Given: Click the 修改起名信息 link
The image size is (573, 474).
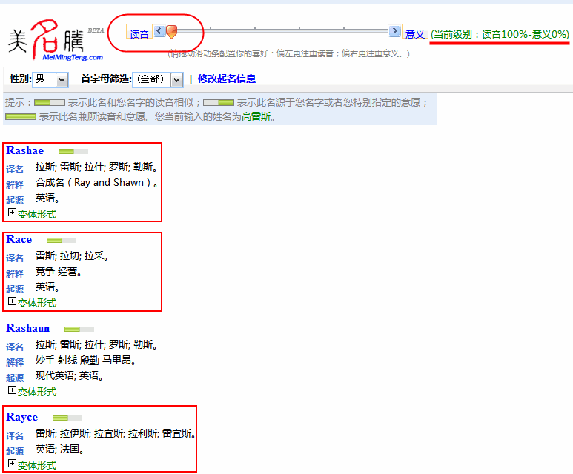Looking at the screenshot, I should (227, 79).
